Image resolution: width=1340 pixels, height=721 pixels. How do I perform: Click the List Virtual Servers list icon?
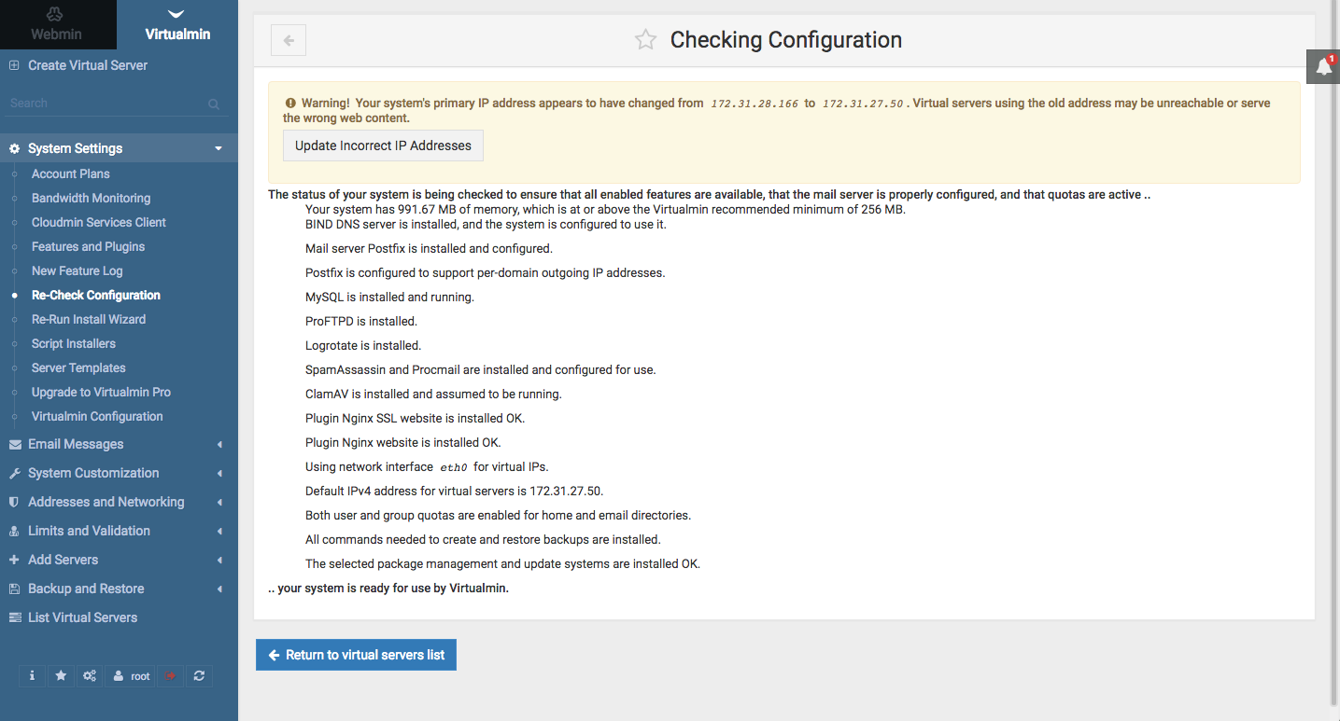pos(14,617)
